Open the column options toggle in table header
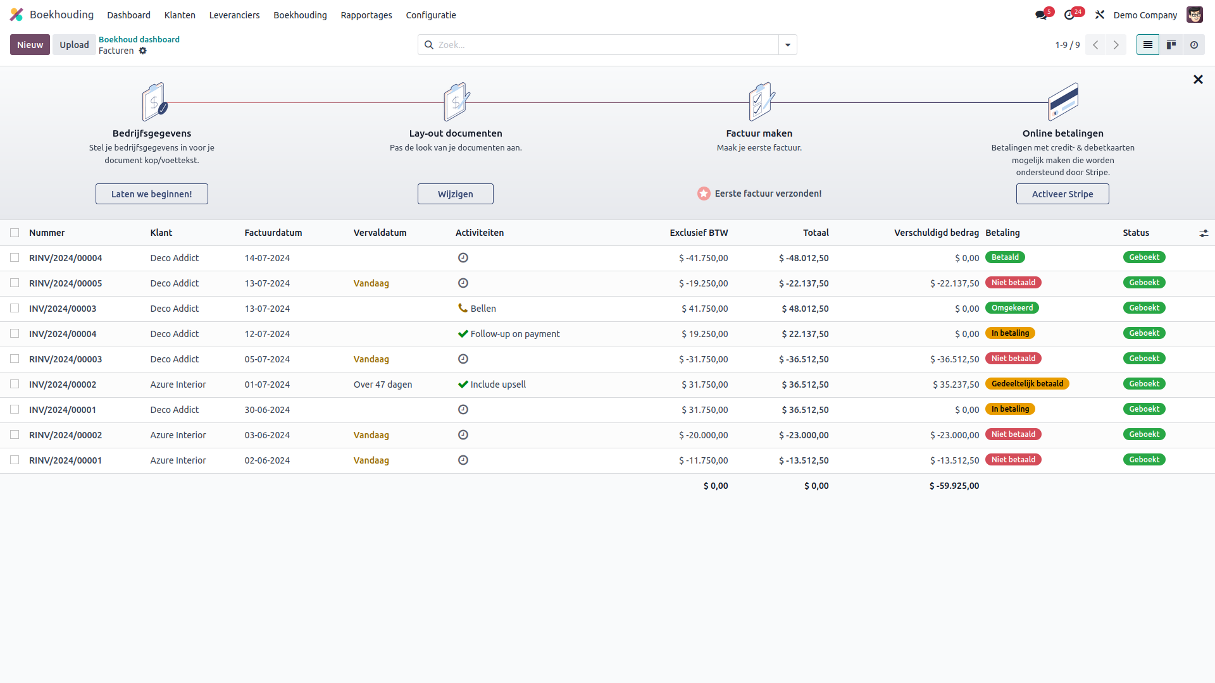The image size is (1215, 683). (1204, 233)
